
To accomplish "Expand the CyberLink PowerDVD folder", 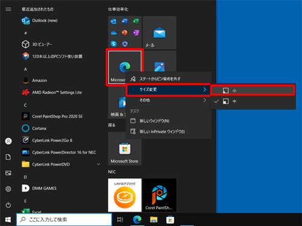I will point(61,165).
